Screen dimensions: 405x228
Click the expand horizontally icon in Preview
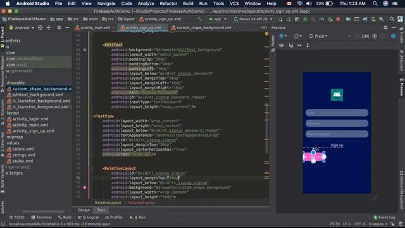[x=299, y=45]
